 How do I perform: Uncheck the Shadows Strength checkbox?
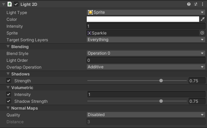tap(9, 81)
